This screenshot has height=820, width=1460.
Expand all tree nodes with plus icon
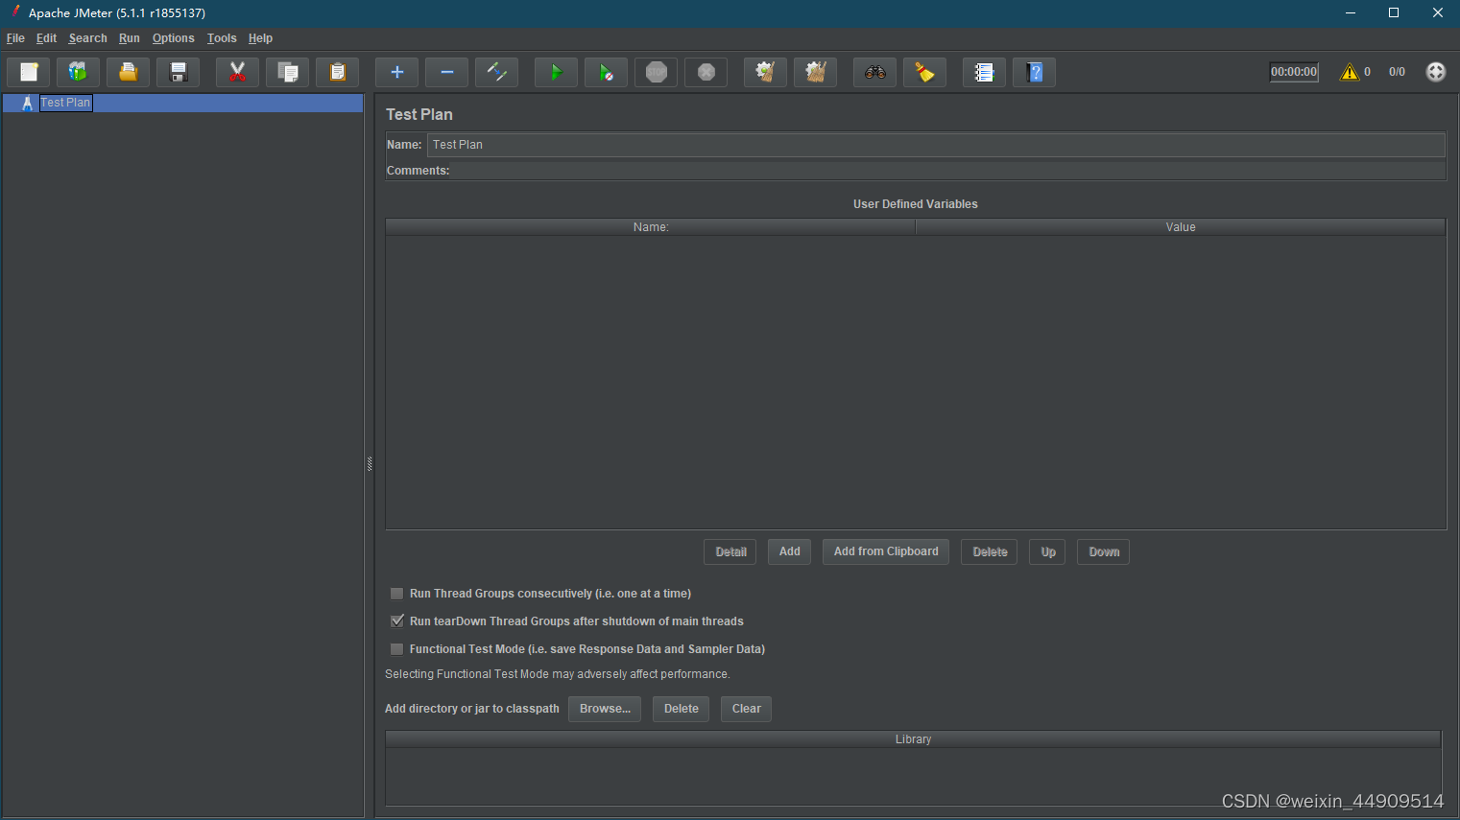pyautogui.click(x=396, y=72)
